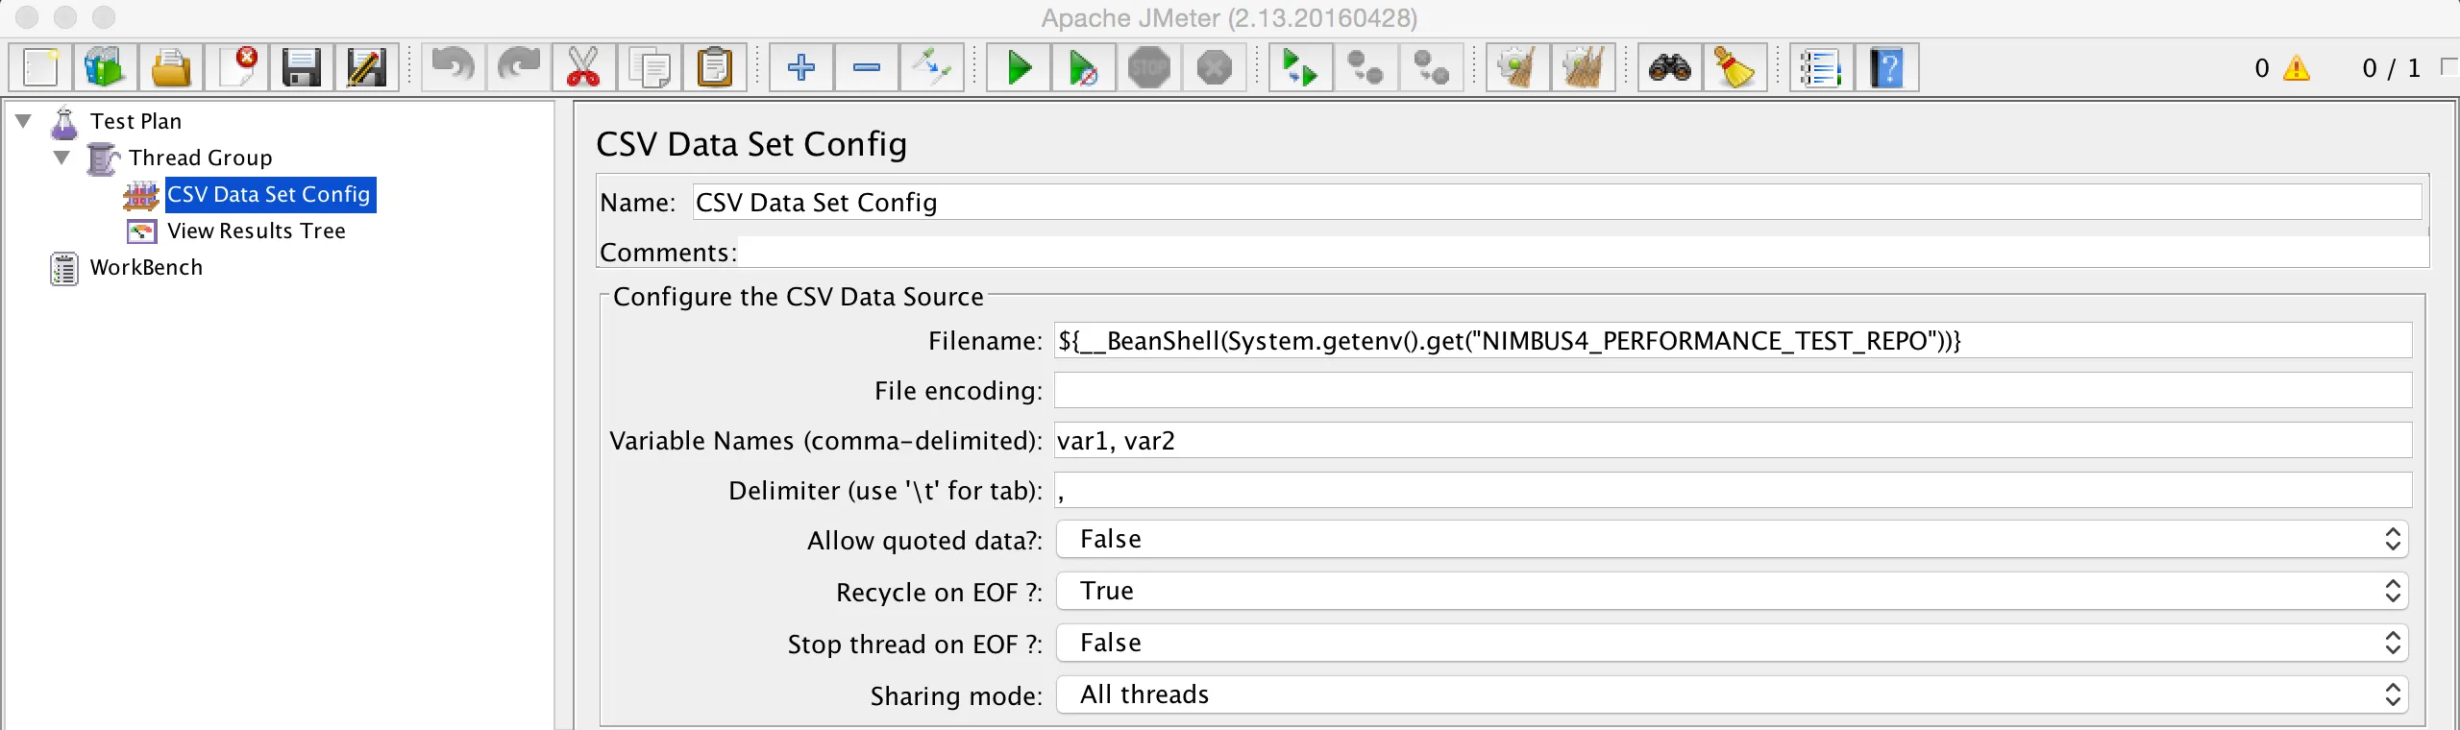Click the yellow warning triangle indicator
Screen dimensions: 2460x730
(x=2296, y=68)
